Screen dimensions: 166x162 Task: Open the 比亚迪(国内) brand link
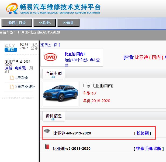pos(75,54)
